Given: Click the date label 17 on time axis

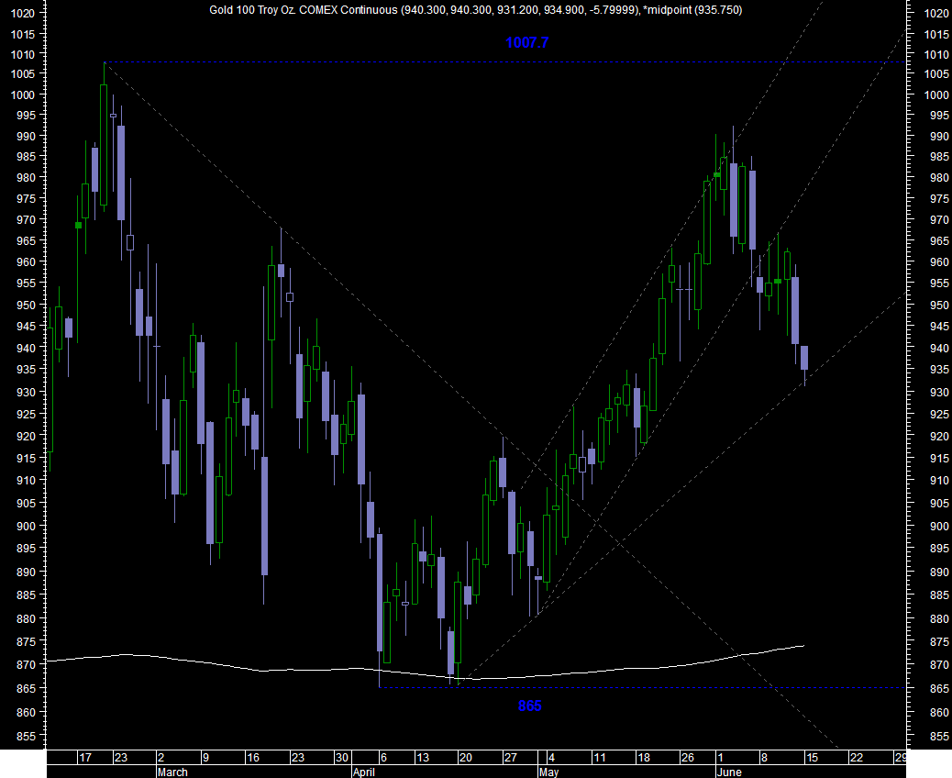Looking at the screenshot, I should [x=85, y=757].
